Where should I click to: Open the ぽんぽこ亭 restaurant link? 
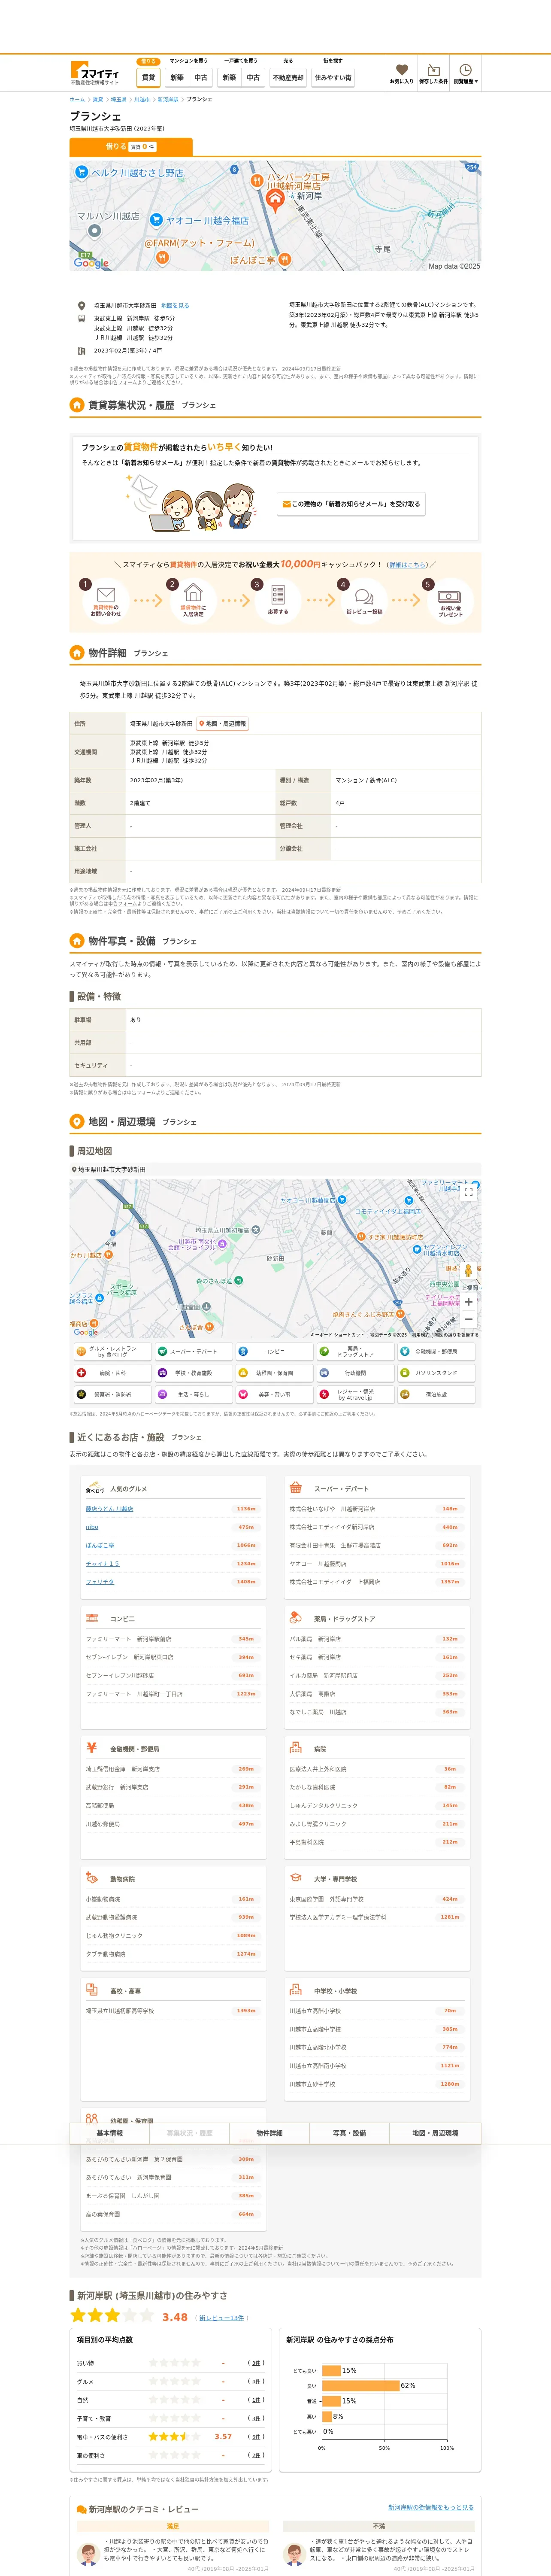100,1545
